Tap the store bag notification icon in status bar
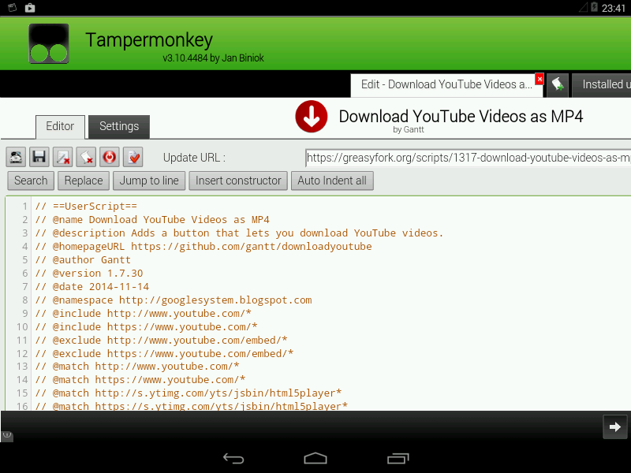The image size is (631, 473). point(30,8)
